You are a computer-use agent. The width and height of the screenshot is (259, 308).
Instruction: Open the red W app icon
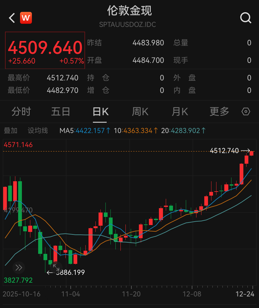[x=26, y=18]
